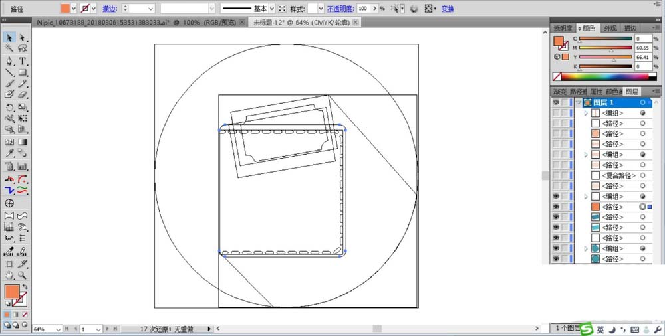Switch to 属性 panel tab
Viewport: 665px width, 336px height.
[596, 92]
